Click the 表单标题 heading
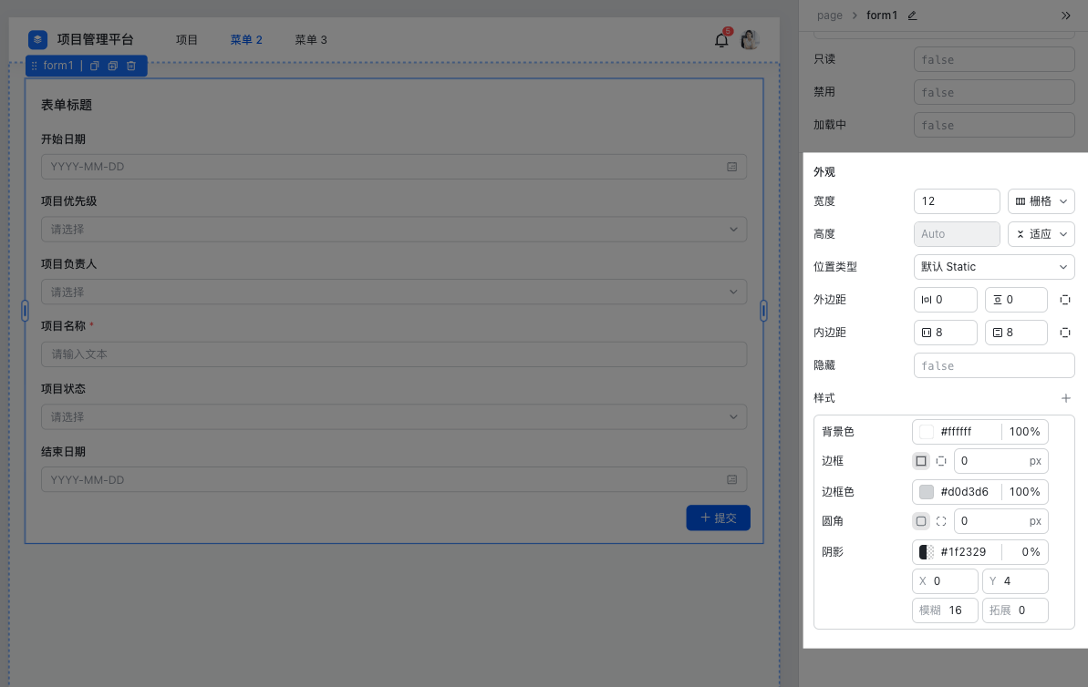The image size is (1088, 687). (x=67, y=106)
